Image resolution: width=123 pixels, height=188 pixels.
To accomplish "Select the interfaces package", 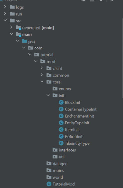I will (67, 150).
